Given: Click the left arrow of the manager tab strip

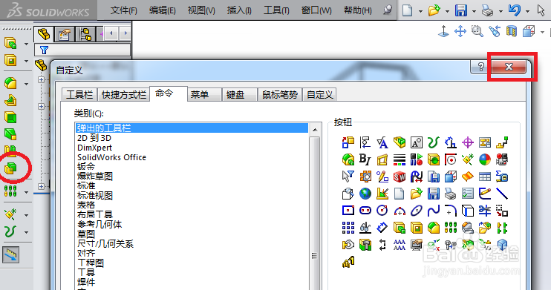Looking at the screenshot, I should coord(111,33).
